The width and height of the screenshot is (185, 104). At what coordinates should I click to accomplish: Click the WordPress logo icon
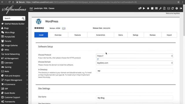[x=38, y=21]
